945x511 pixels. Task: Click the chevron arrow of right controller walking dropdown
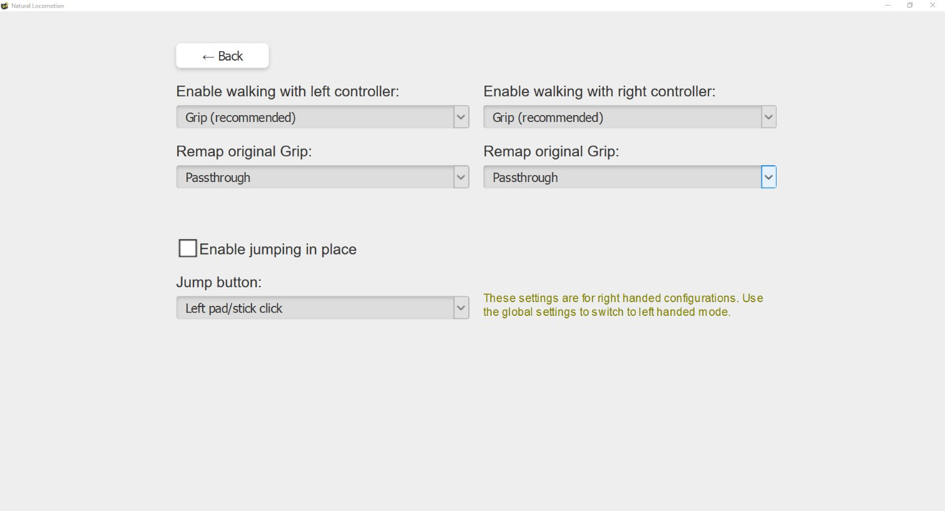click(x=769, y=117)
